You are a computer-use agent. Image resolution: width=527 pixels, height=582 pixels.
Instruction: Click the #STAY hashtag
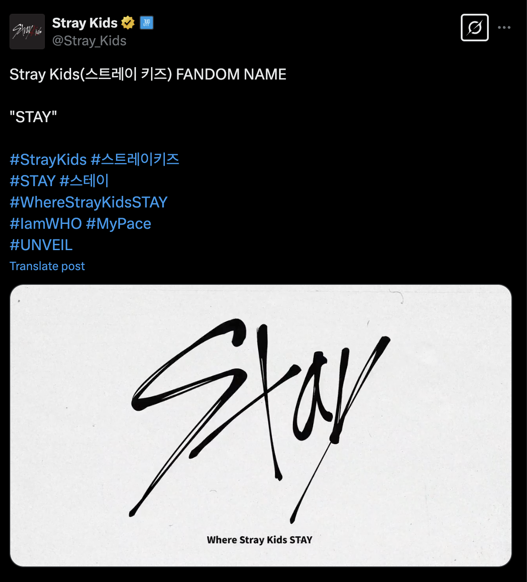[32, 181]
